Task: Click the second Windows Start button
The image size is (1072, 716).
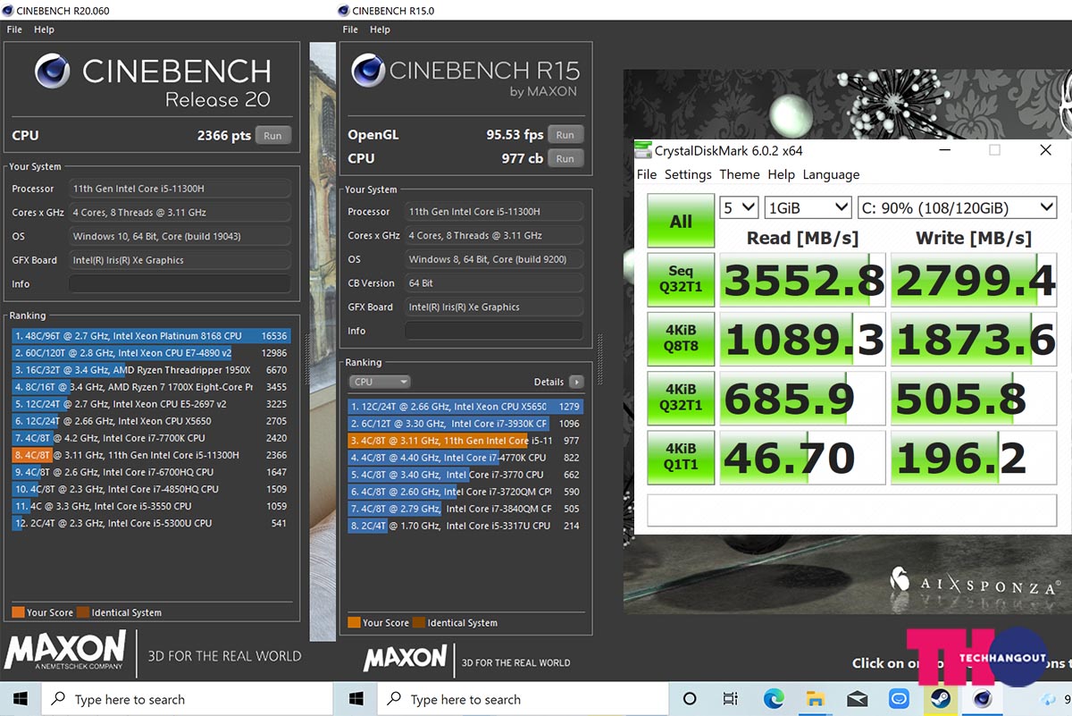Action: [356, 699]
